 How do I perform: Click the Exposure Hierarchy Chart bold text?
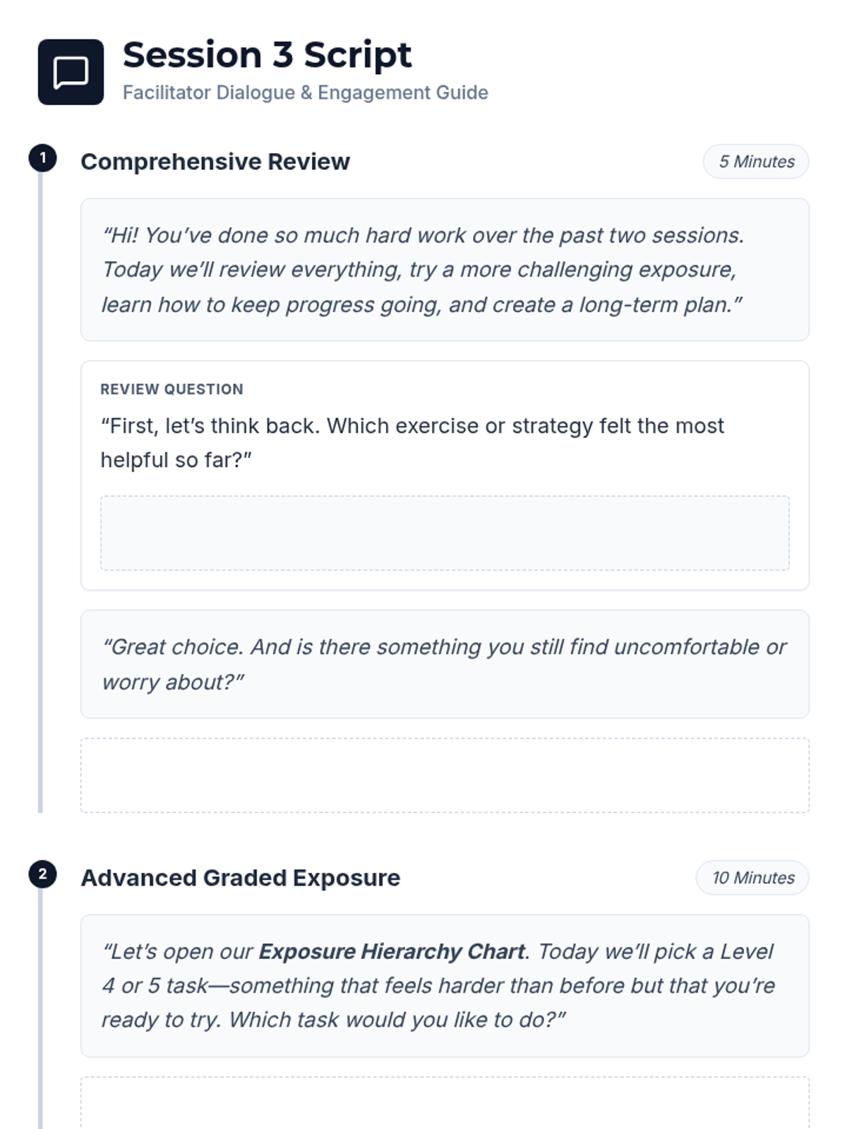coord(392,951)
